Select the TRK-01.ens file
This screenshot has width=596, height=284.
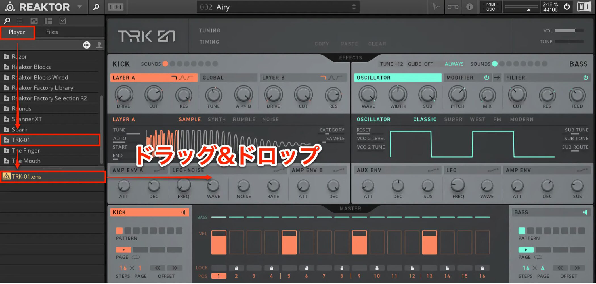[x=53, y=177]
